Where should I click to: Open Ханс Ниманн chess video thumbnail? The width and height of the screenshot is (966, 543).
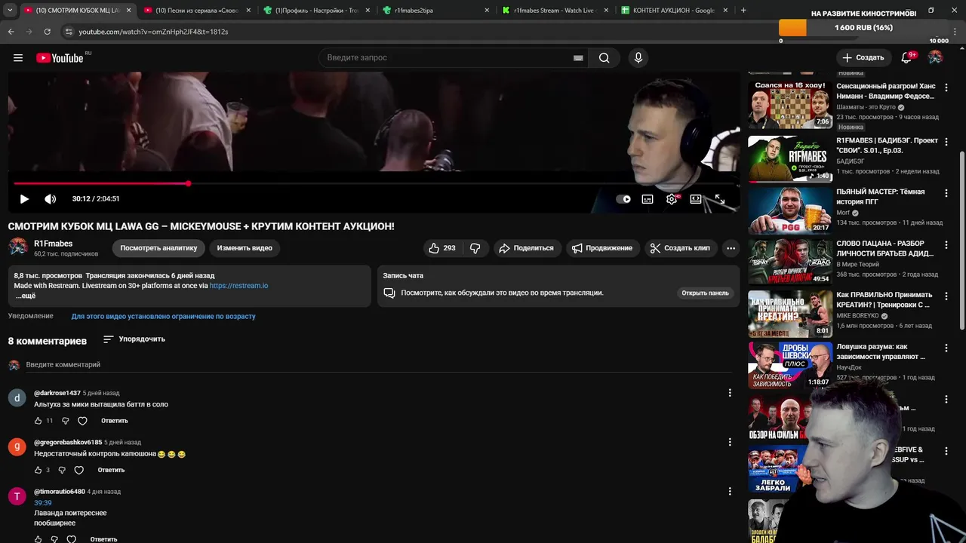789,104
